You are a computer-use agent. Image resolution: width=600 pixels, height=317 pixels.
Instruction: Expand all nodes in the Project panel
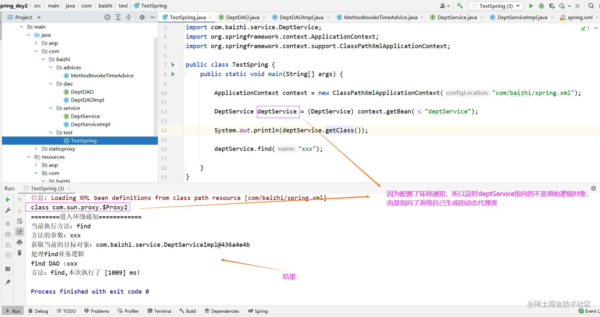click(x=118, y=17)
